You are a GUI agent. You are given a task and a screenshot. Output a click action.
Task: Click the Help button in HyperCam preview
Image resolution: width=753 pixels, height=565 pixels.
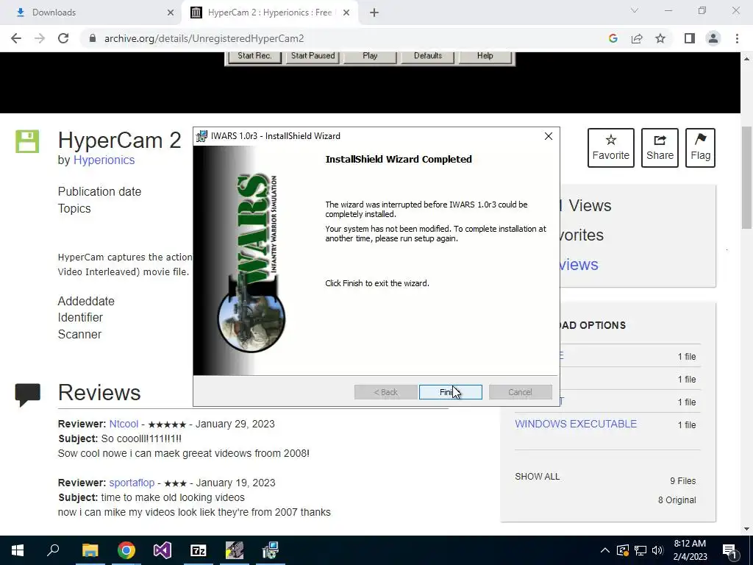(x=485, y=56)
